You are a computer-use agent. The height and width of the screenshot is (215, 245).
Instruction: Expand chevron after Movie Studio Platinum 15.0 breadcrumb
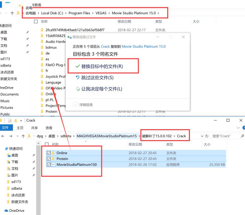point(158,13)
